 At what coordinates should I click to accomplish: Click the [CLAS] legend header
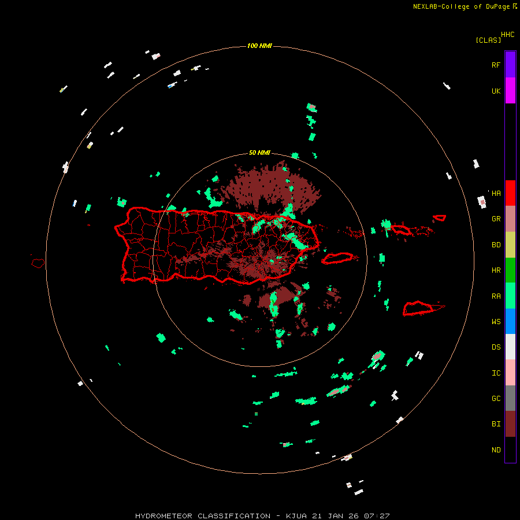point(488,40)
